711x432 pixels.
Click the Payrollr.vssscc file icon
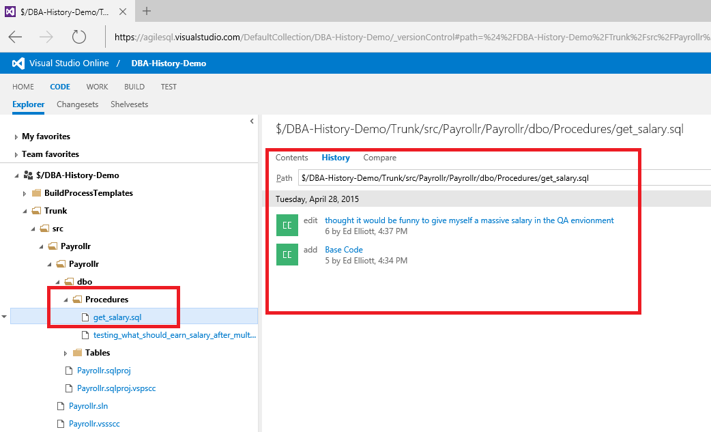[61, 424]
